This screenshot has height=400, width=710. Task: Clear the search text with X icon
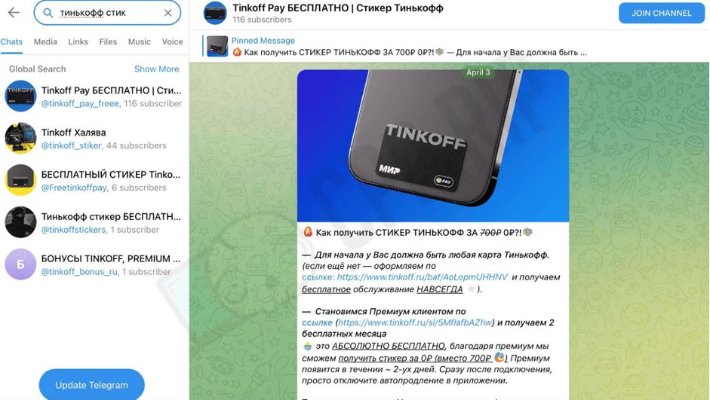tap(168, 13)
